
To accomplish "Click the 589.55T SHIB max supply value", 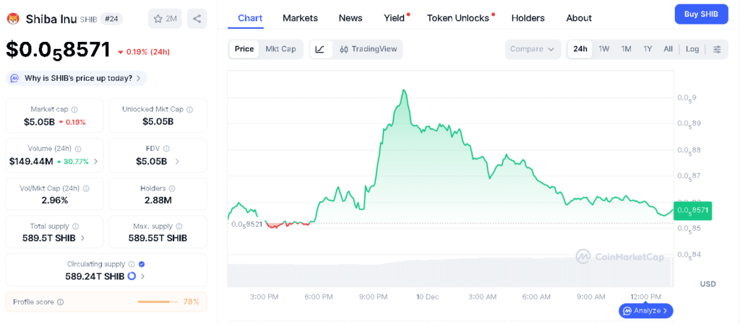I will 158,238.
